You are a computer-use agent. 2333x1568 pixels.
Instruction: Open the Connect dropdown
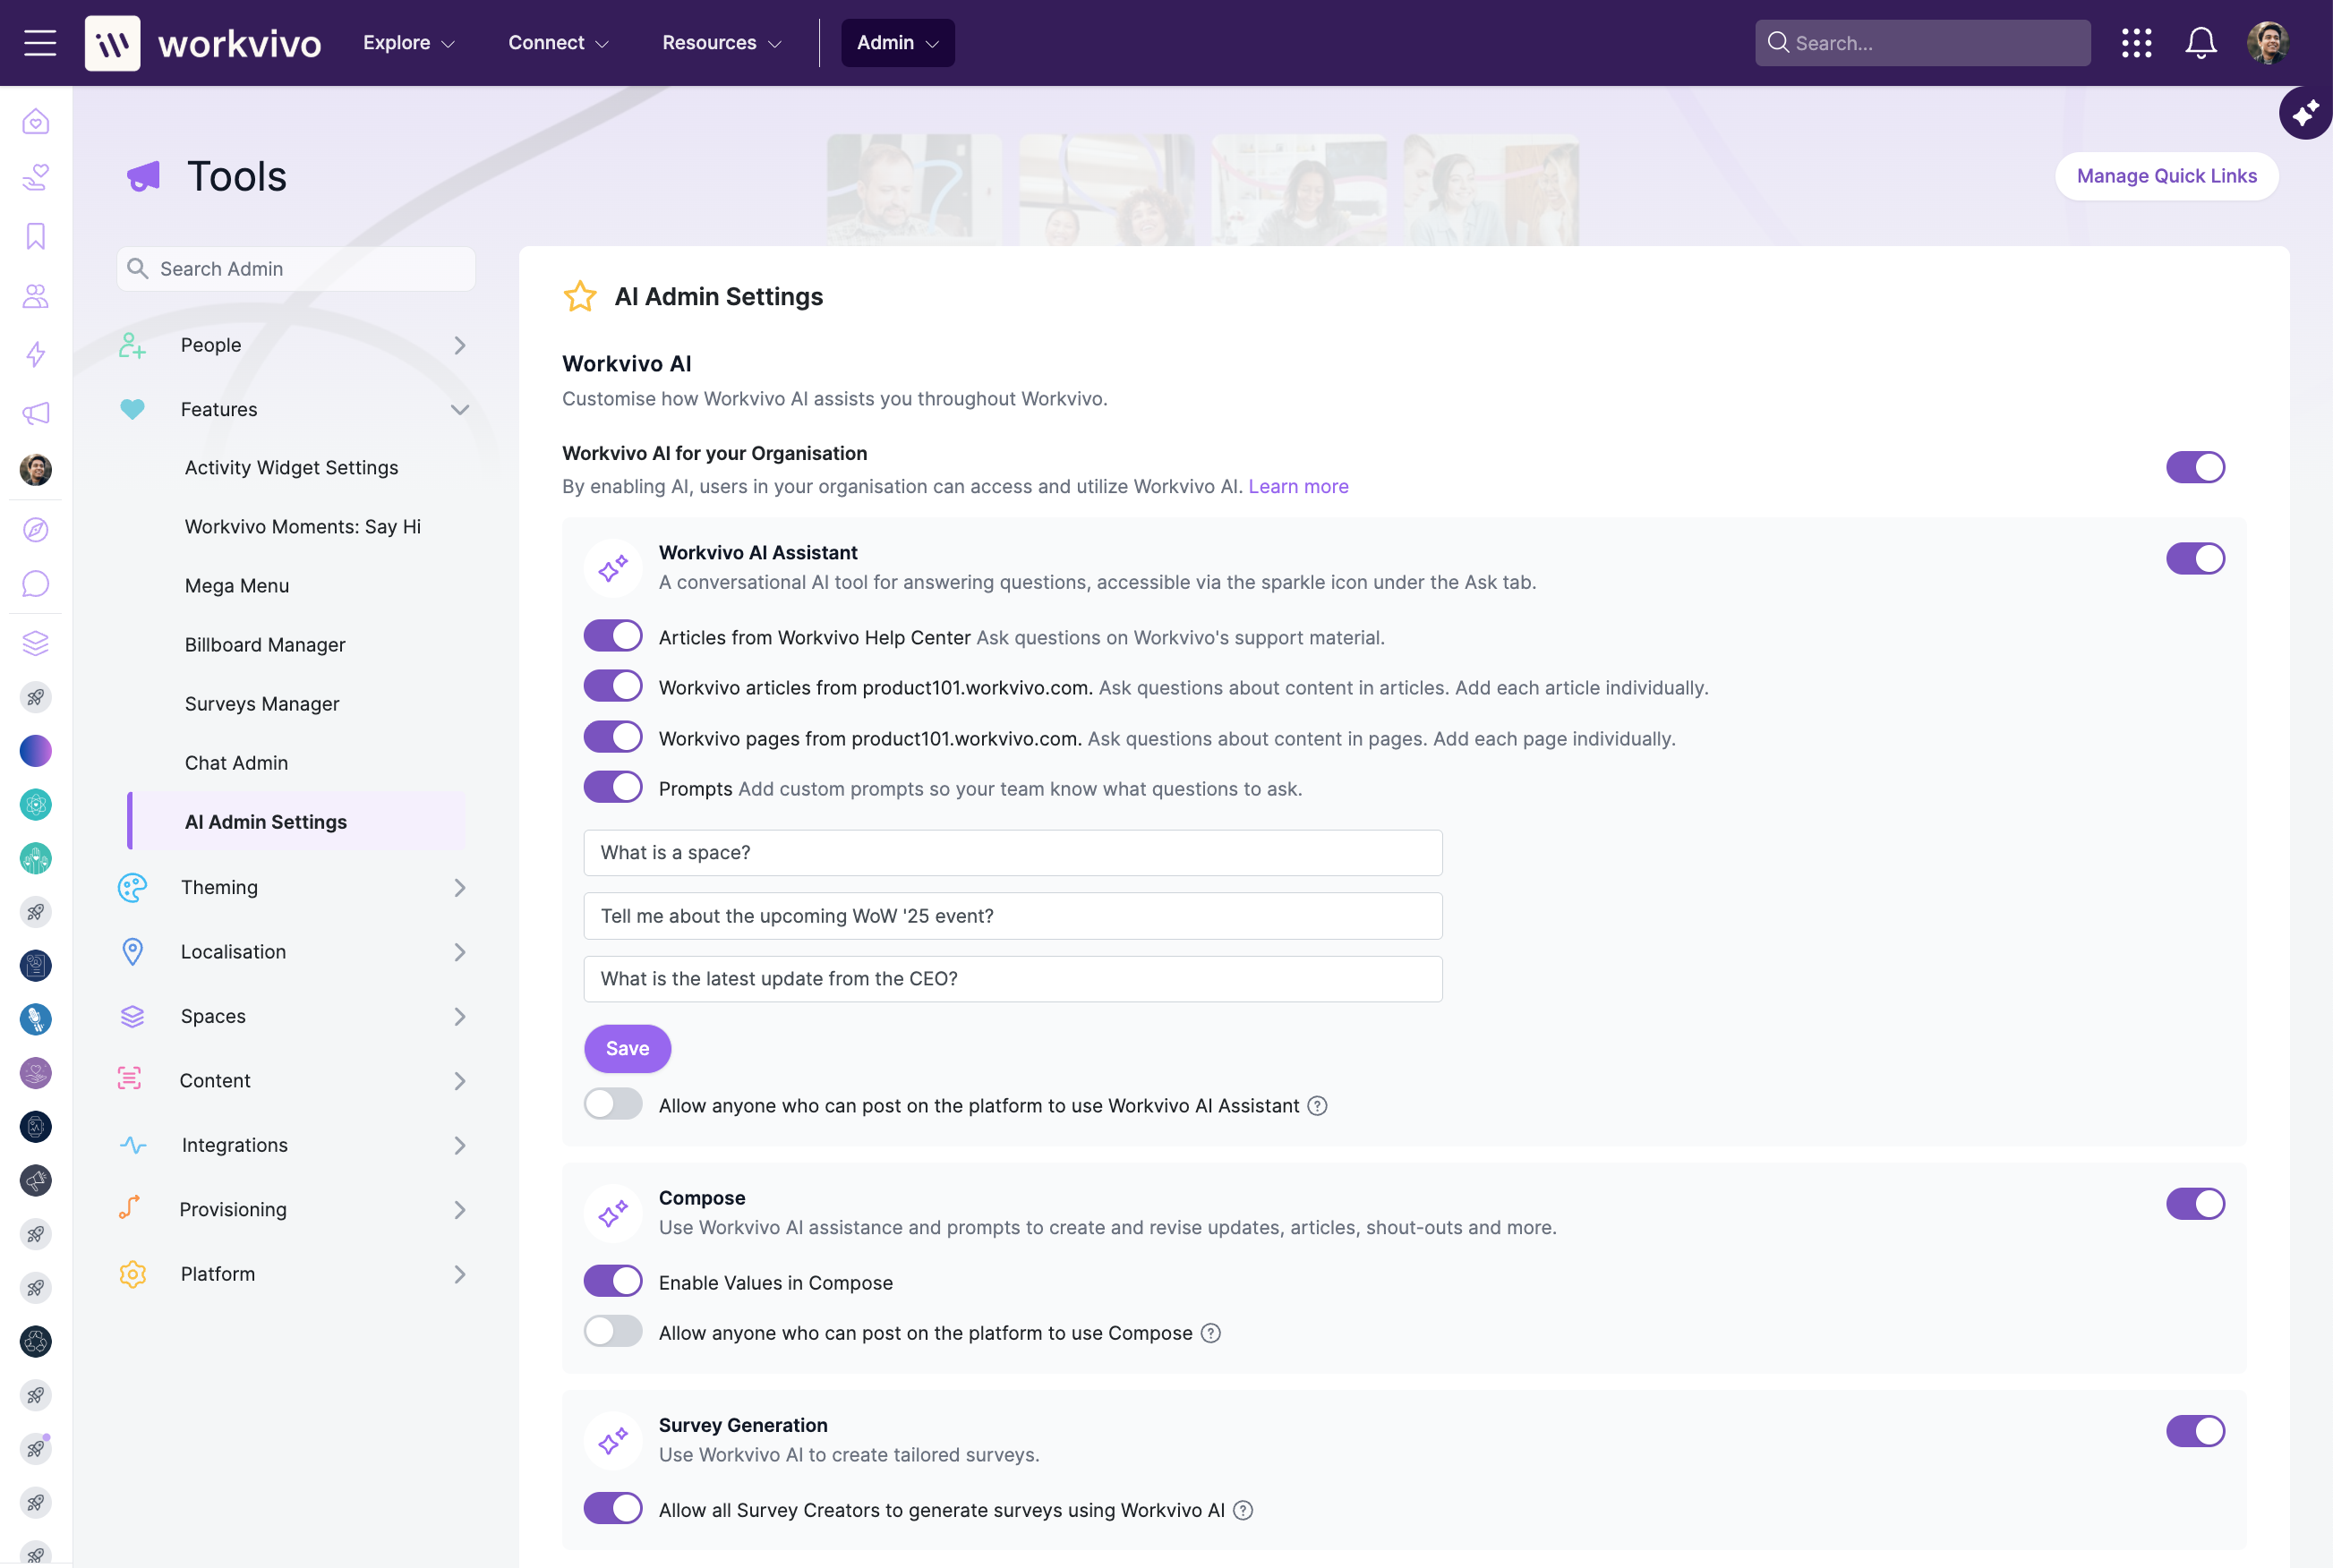(558, 43)
